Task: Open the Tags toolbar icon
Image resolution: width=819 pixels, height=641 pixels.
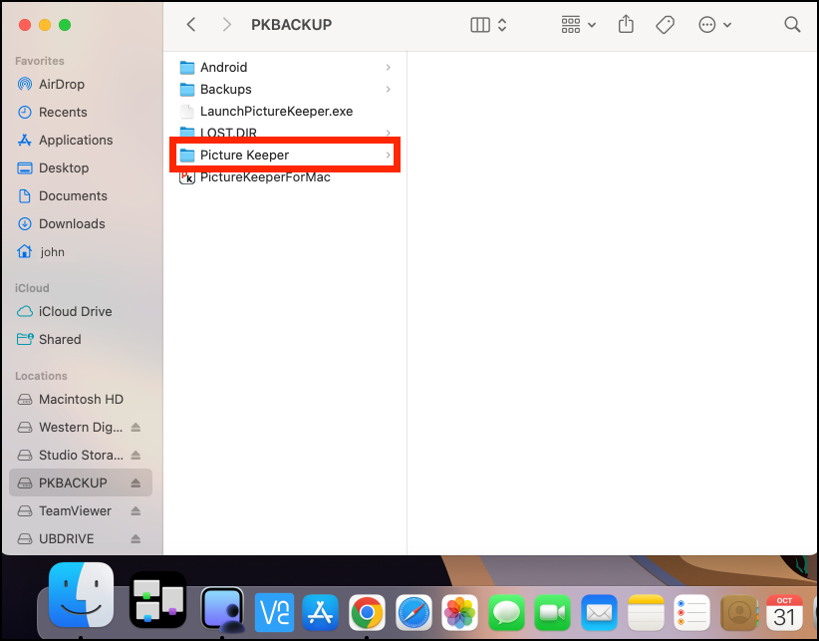Action: pyautogui.click(x=665, y=25)
